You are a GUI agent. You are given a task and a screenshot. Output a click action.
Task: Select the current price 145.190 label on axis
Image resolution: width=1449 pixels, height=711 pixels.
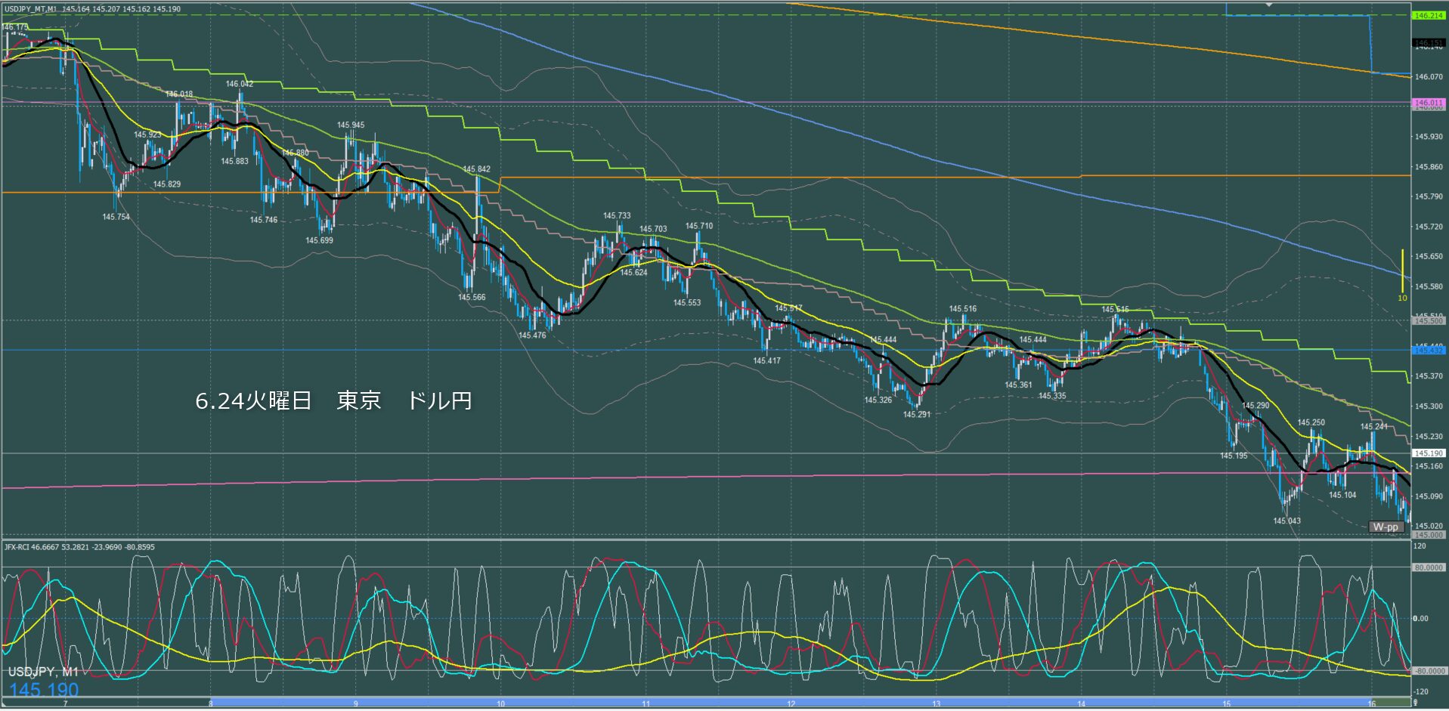point(1429,453)
